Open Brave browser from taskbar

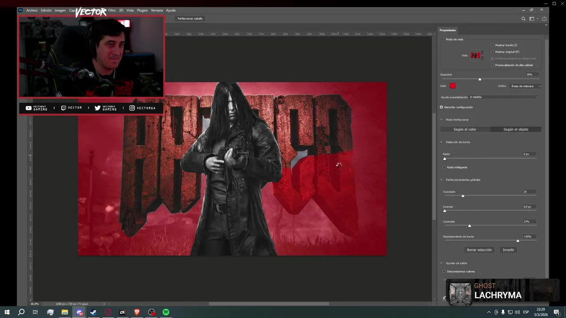tap(137, 312)
